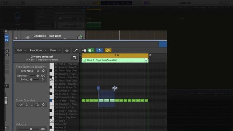Click first green Hi-Hat note
Image resolution: width=233 pixels, height=131 pixels.
click(x=83, y=100)
